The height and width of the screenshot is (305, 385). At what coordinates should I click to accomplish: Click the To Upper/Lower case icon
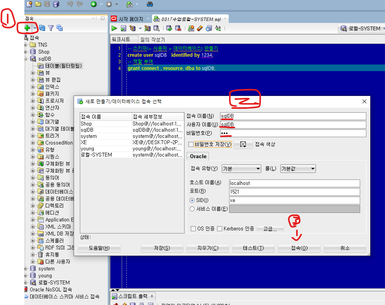click(x=218, y=28)
